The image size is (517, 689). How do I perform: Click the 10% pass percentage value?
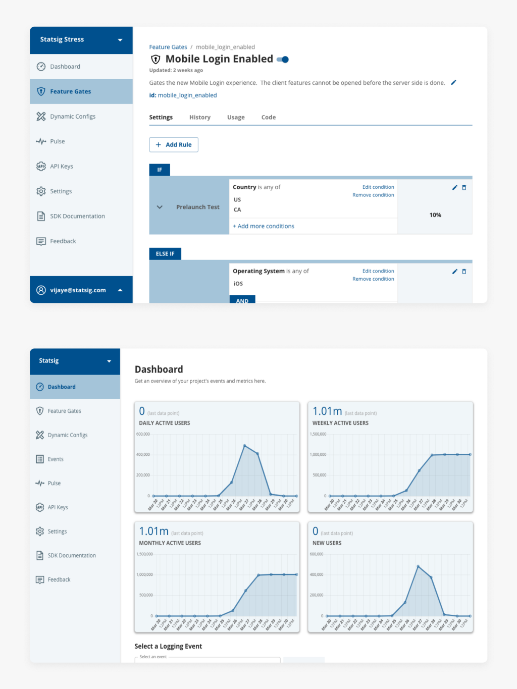tap(435, 215)
